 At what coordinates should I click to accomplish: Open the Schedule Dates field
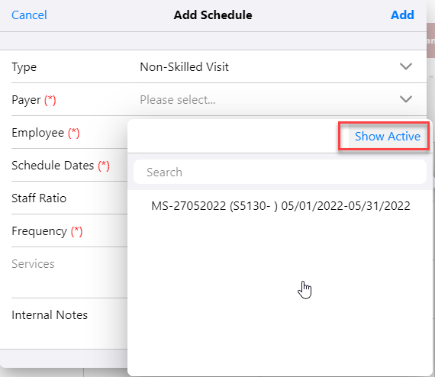point(69,166)
